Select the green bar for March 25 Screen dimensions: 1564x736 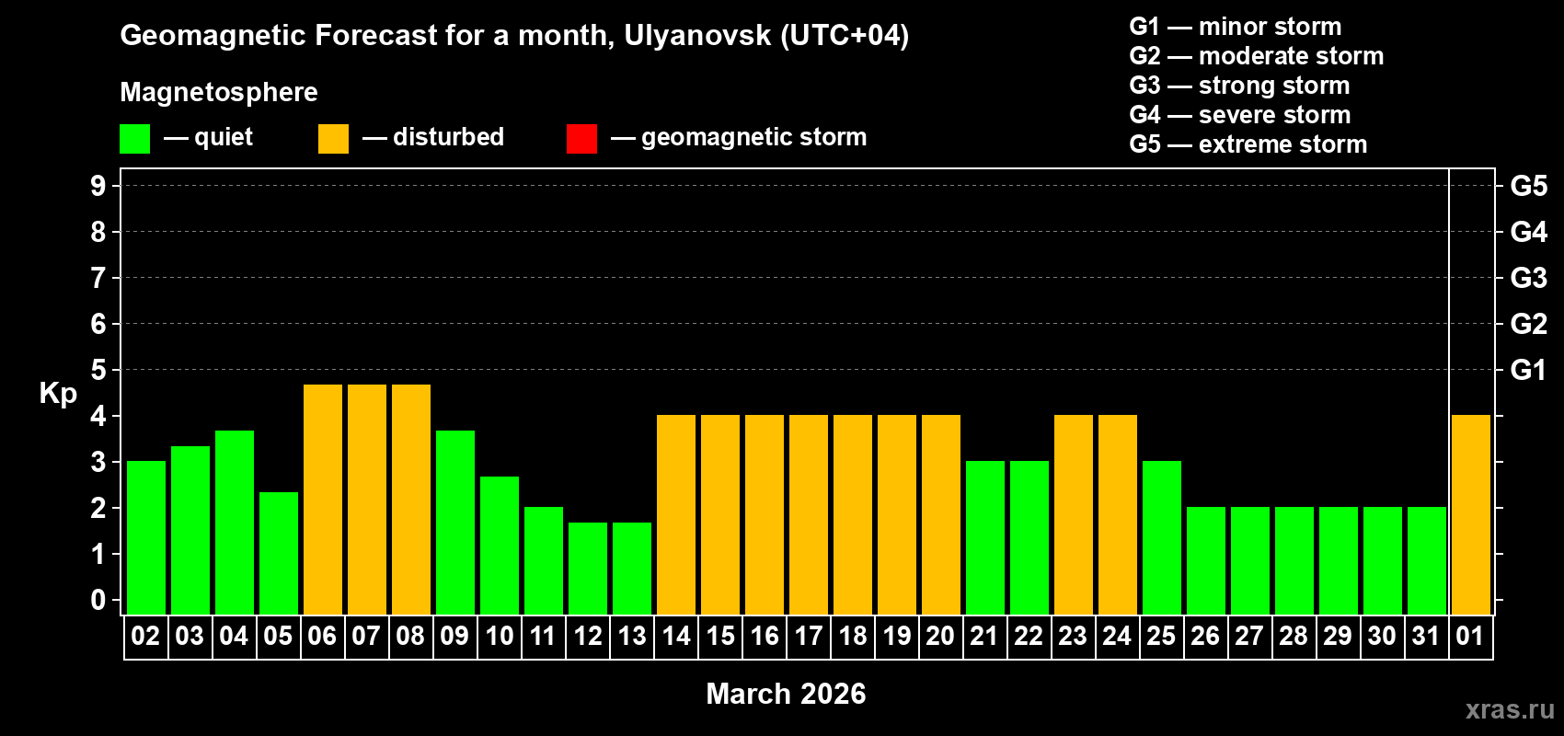point(1162,538)
